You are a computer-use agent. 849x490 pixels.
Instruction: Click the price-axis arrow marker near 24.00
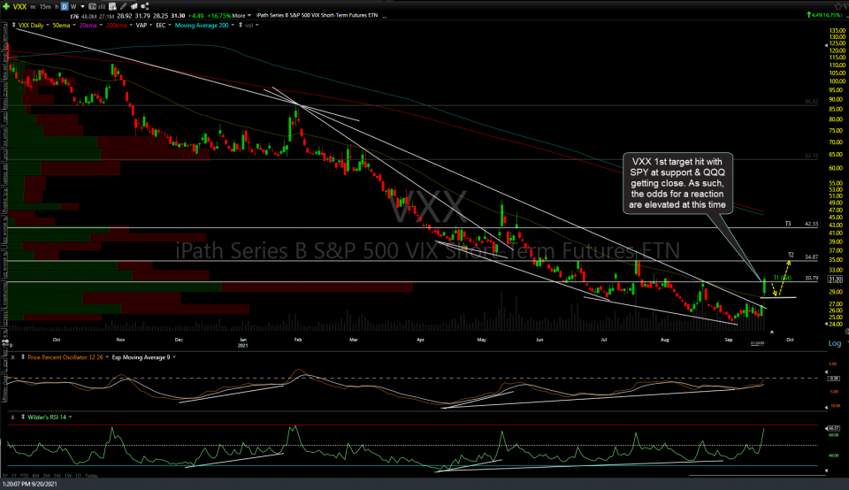[x=826, y=324]
